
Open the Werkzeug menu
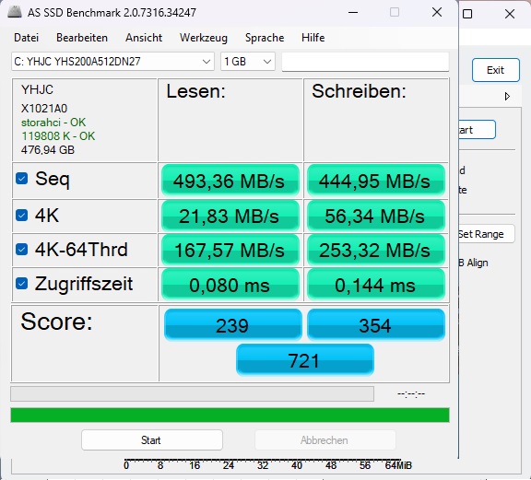(204, 38)
